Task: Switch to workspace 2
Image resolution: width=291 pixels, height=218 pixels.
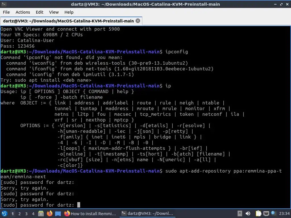Action: 20,214
